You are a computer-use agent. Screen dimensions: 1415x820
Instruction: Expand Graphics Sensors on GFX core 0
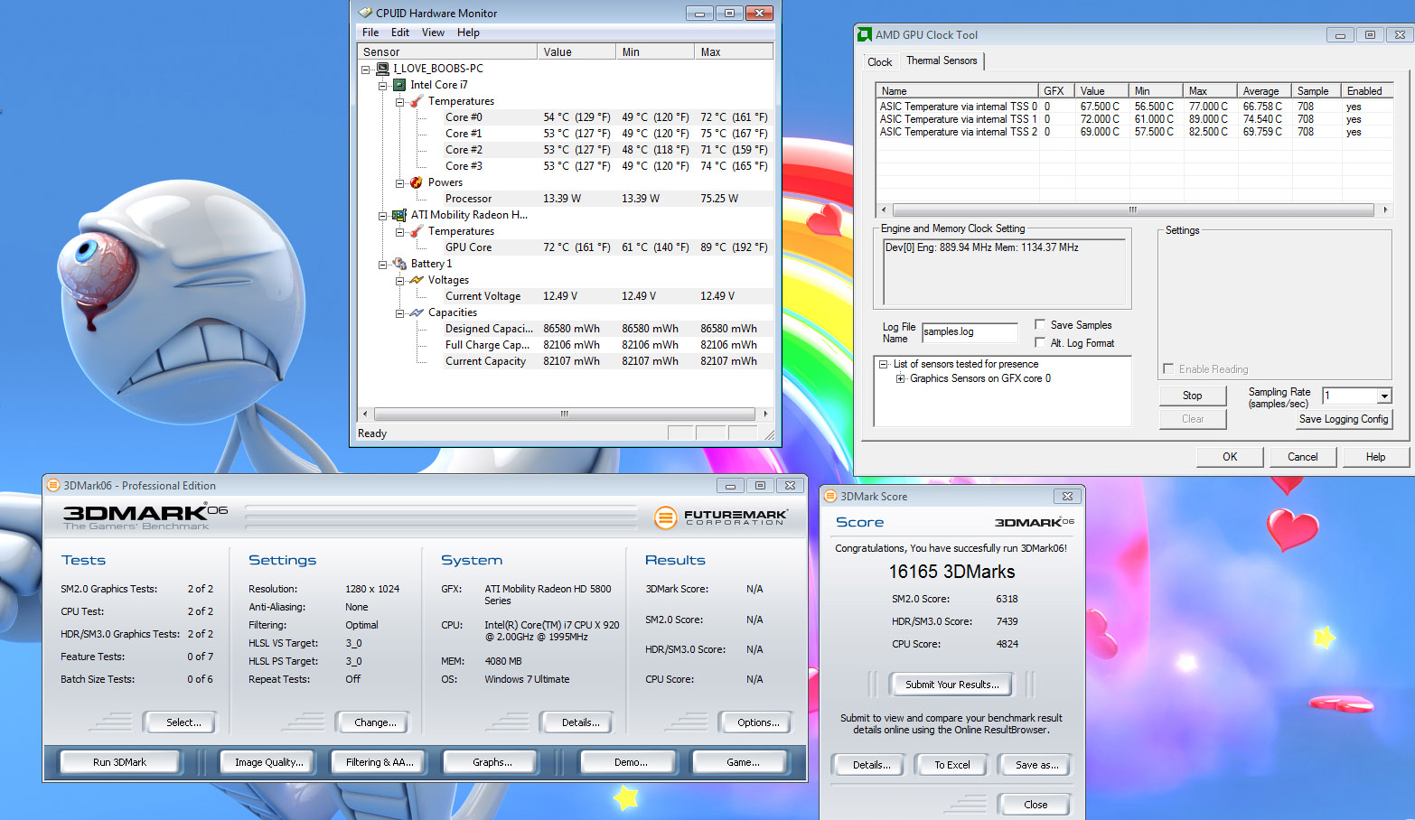pos(900,378)
